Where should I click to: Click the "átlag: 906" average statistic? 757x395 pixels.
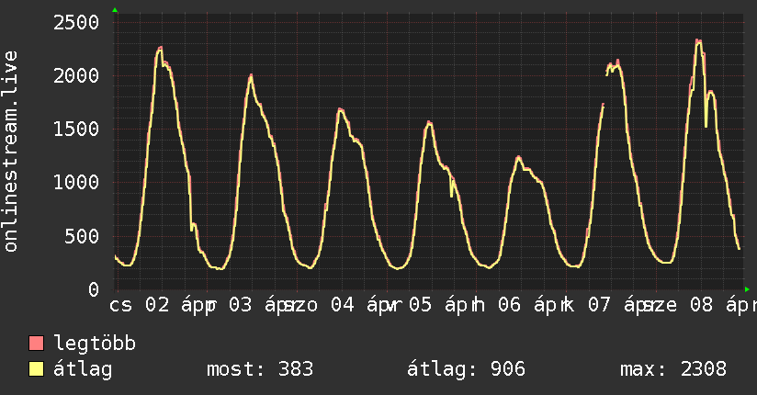[466, 370]
